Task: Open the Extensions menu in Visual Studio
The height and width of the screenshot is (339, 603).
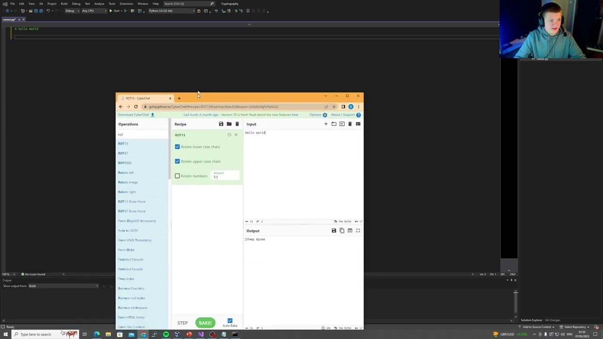Action: pyautogui.click(x=126, y=4)
